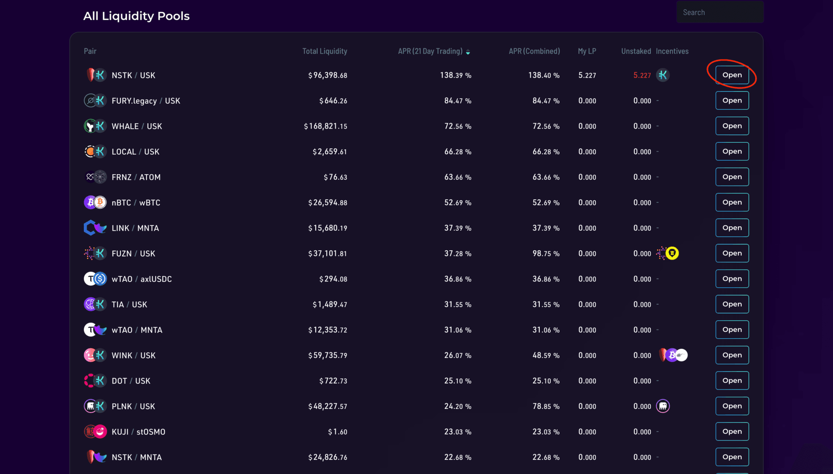Click the $1.60 liquidity value
Image resolution: width=833 pixels, height=474 pixels.
338,432
